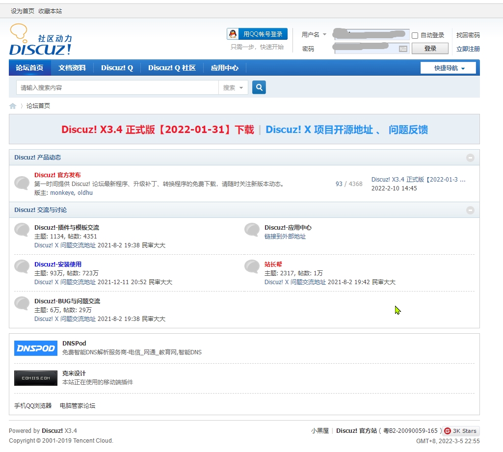The width and height of the screenshot is (503, 452).
Task: Open moderator oldhu's profile
Action: pos(85,193)
